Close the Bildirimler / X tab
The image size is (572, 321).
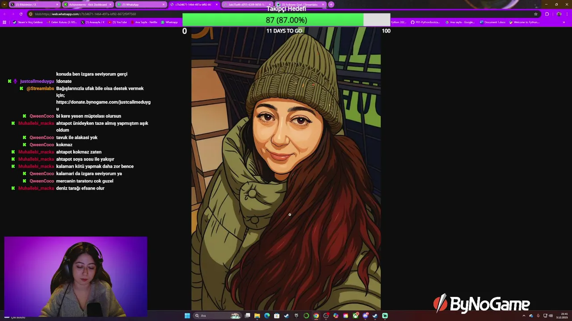(57, 4)
